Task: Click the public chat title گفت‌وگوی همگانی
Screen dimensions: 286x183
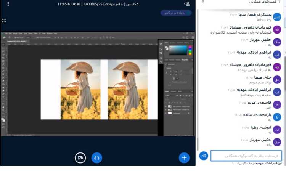Action: 263,2
